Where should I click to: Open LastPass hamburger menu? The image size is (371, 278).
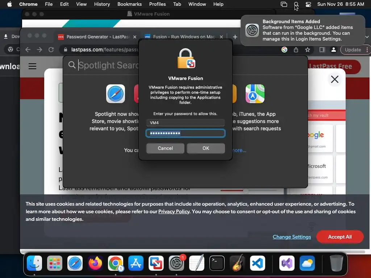32,66
